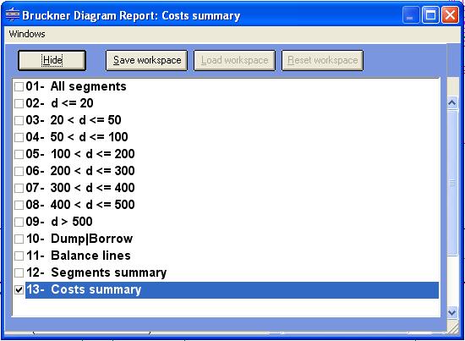465x341 pixels.
Task: Click the Load workspace button
Action: (234, 60)
